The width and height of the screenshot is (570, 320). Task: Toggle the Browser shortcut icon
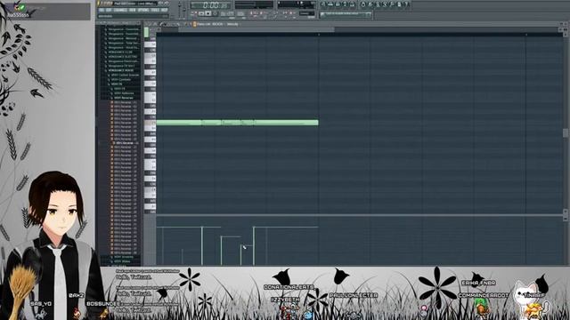tap(345, 4)
